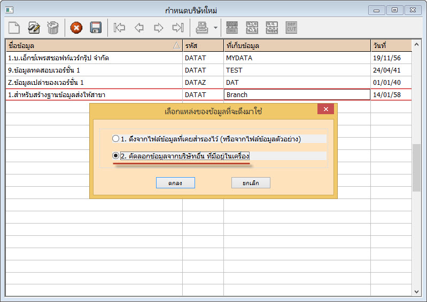This screenshot has height=302, width=427.
Task: Click the red Cancel X icon
Action: 76,28
